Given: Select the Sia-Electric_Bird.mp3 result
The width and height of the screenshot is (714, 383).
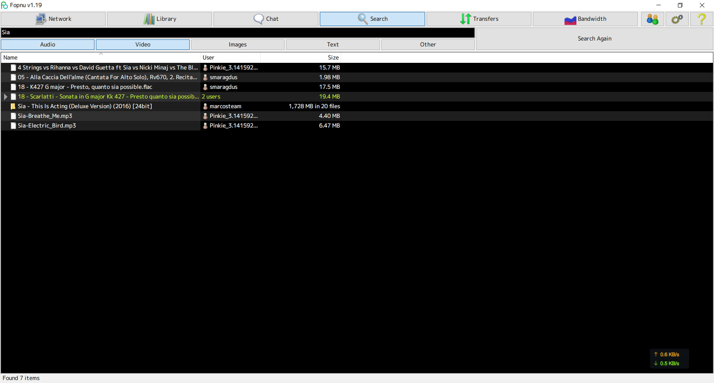Looking at the screenshot, I should (x=47, y=126).
